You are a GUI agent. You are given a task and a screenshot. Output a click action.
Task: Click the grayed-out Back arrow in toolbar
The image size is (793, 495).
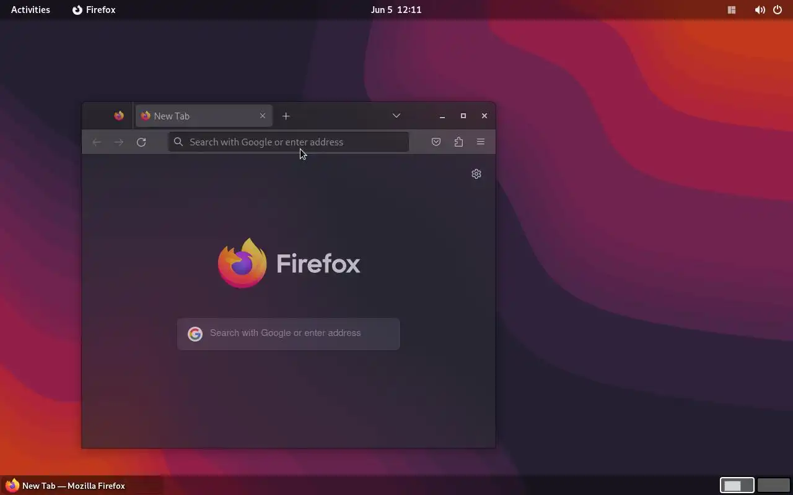tap(97, 142)
